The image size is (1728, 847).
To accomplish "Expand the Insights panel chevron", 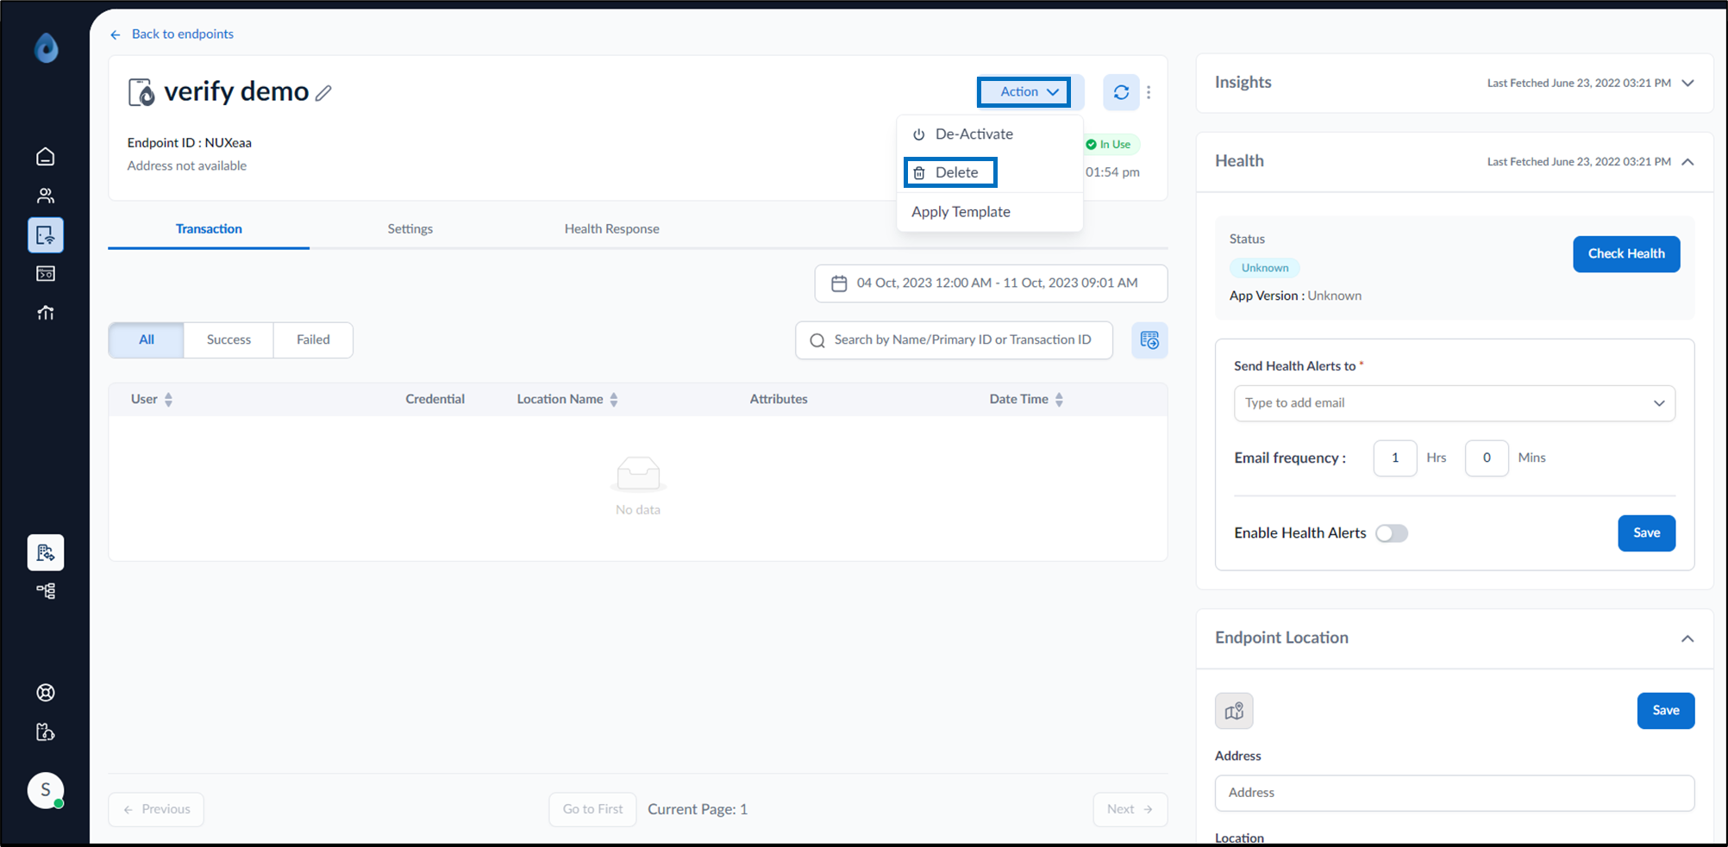I will (1687, 84).
